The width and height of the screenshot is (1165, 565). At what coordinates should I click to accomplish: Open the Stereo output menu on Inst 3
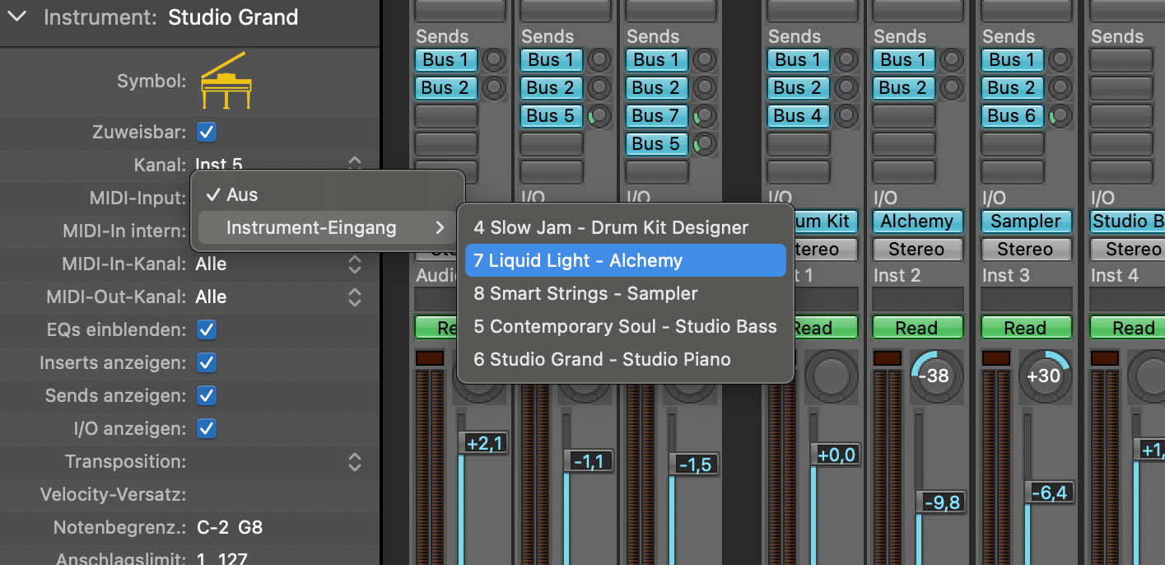[1025, 249]
